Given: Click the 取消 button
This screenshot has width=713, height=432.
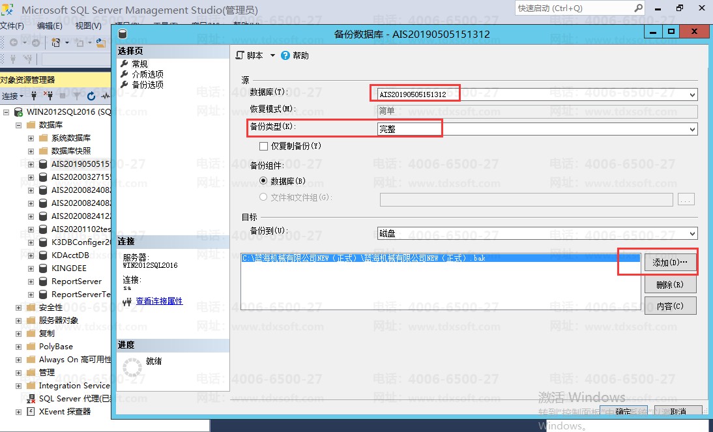Looking at the screenshot, I should (678, 411).
